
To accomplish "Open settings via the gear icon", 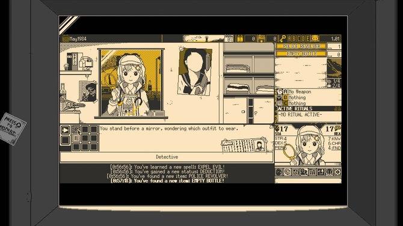I will click(x=337, y=172).
